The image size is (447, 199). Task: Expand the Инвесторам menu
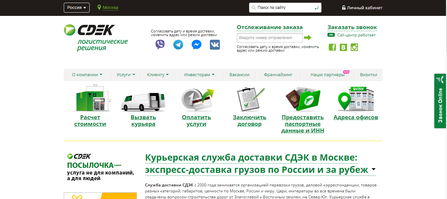tap(199, 75)
